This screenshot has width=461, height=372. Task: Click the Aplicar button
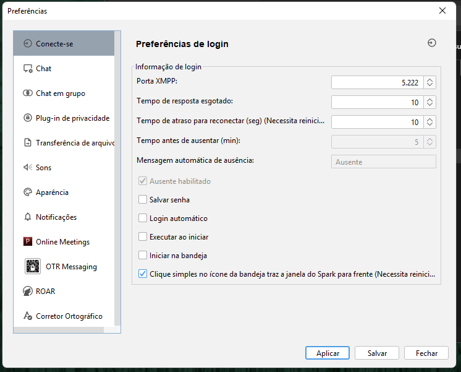click(x=328, y=353)
